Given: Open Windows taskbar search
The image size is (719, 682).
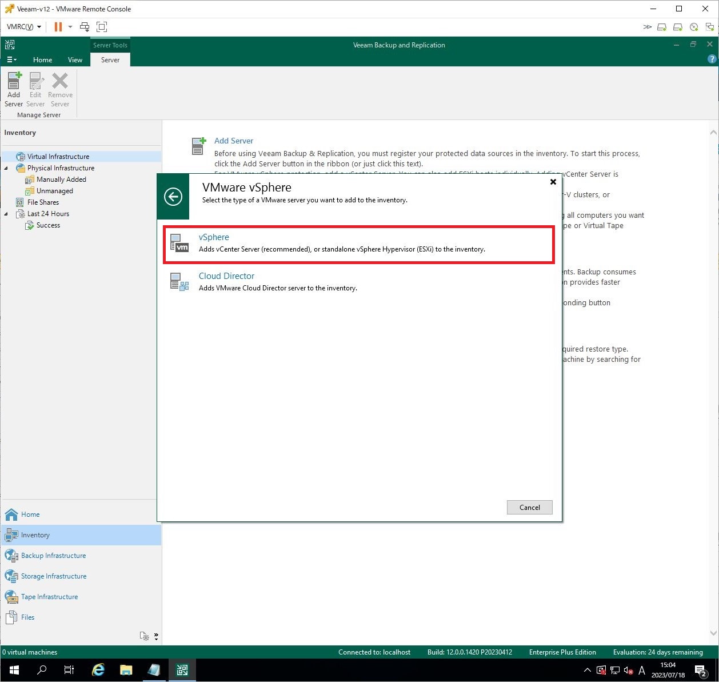Looking at the screenshot, I should click(41, 670).
